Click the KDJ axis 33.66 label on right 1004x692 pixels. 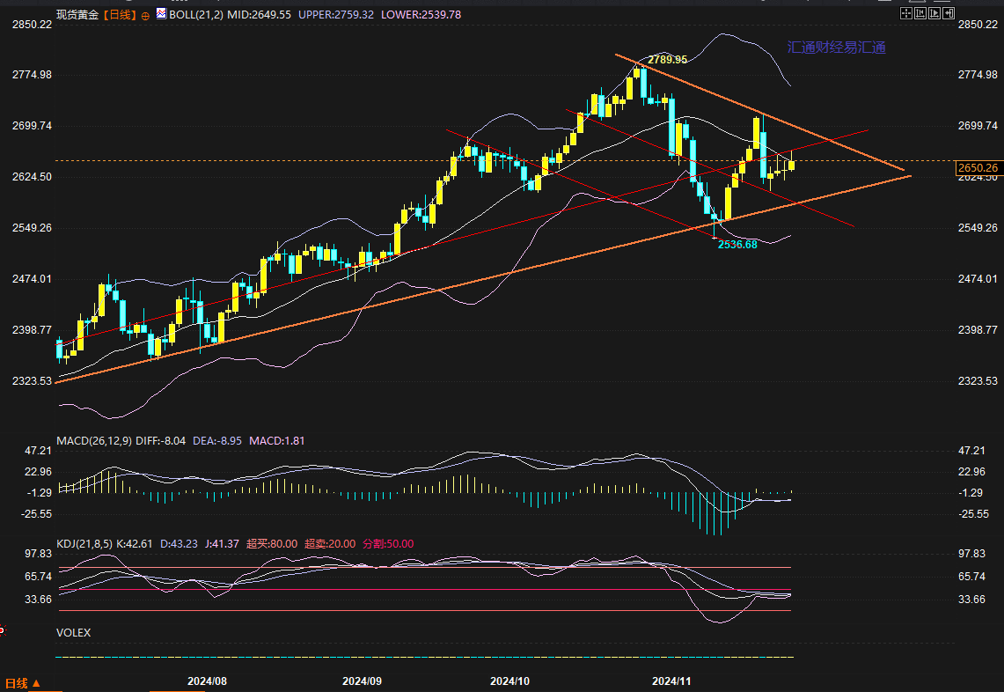pyautogui.click(x=971, y=600)
